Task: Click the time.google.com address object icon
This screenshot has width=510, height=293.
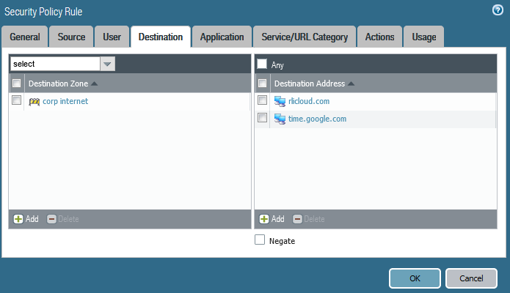Action: 280,119
